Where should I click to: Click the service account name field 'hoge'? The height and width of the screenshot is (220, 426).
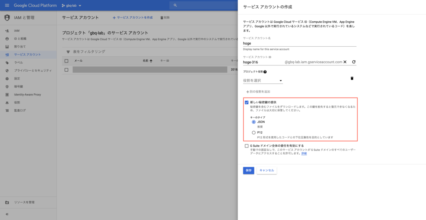tap(300, 43)
